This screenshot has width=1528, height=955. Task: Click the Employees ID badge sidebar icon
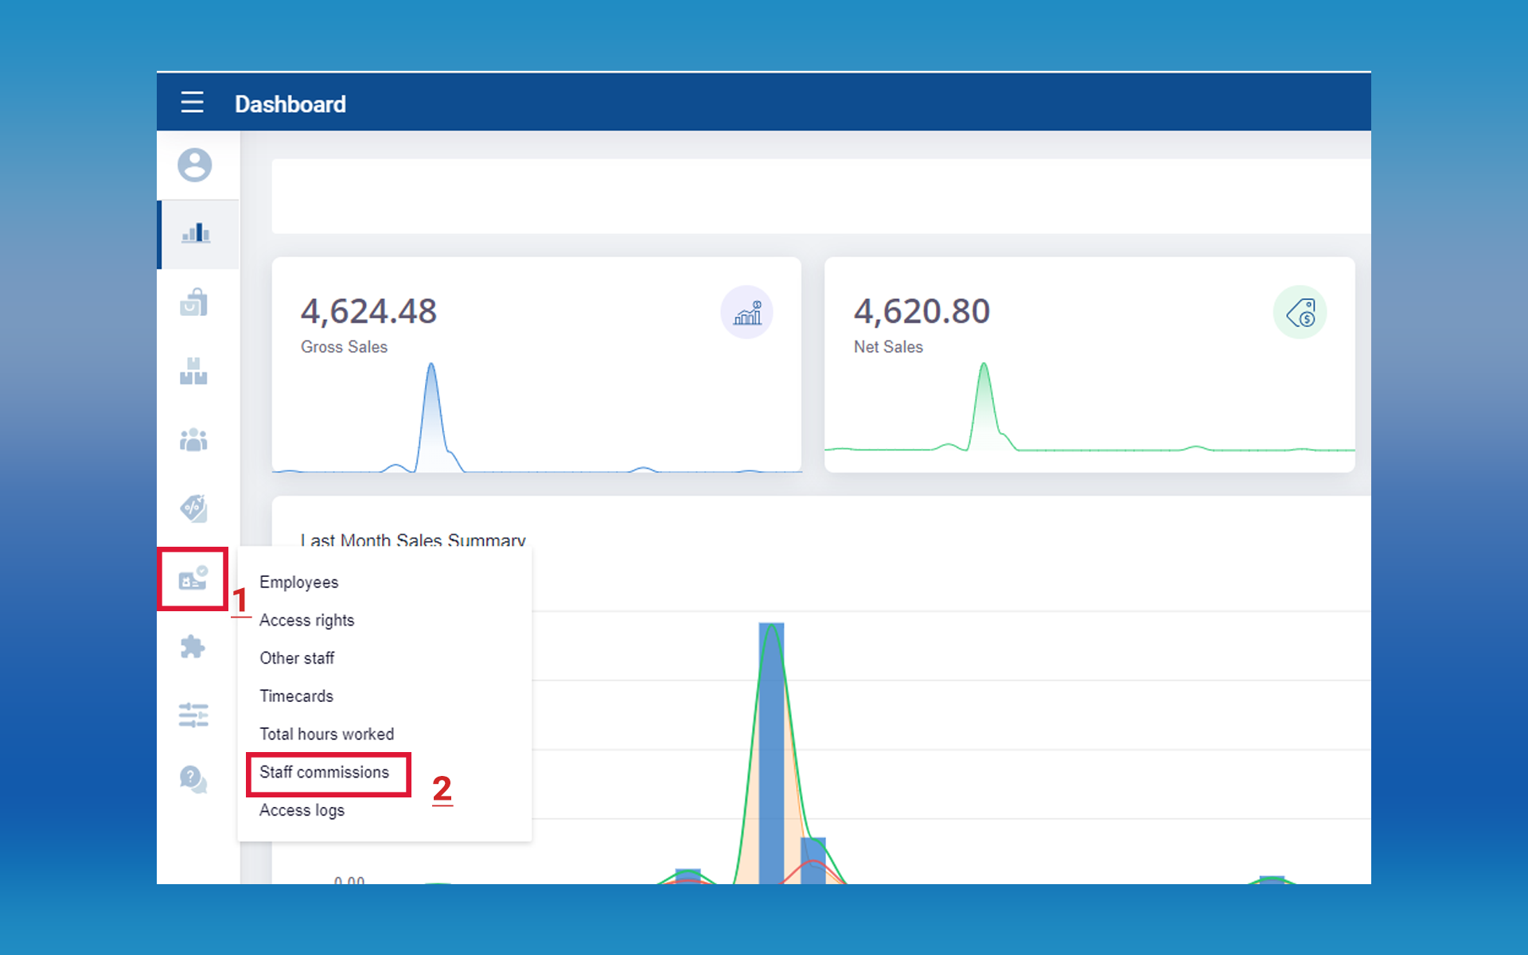pyautogui.click(x=193, y=579)
